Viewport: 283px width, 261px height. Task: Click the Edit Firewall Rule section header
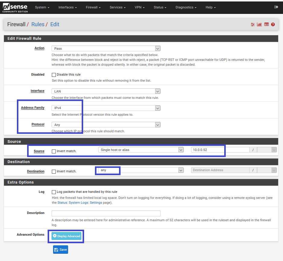pyautogui.click(x=141, y=39)
